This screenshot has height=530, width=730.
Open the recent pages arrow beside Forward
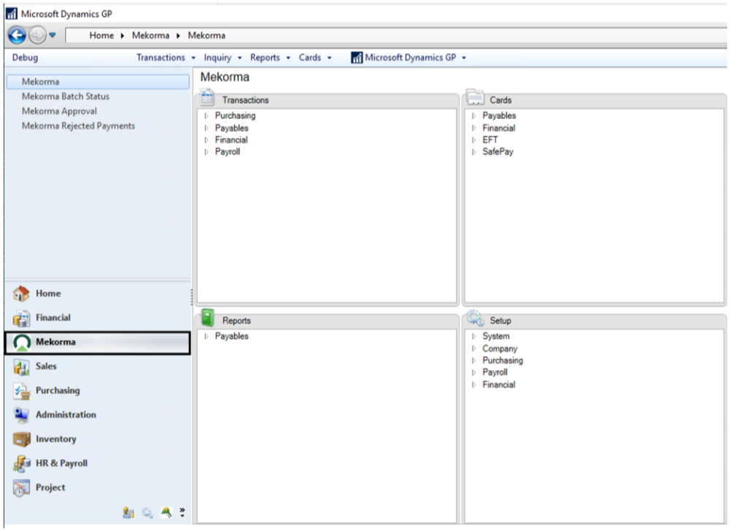pos(53,35)
